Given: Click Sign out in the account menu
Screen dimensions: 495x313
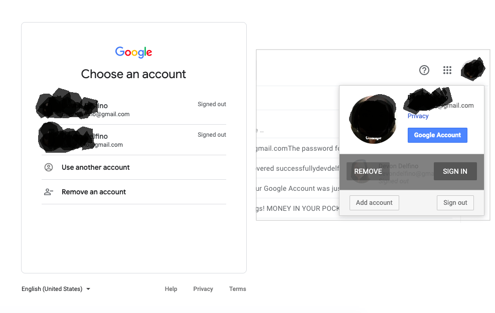Looking at the screenshot, I should click(x=455, y=203).
